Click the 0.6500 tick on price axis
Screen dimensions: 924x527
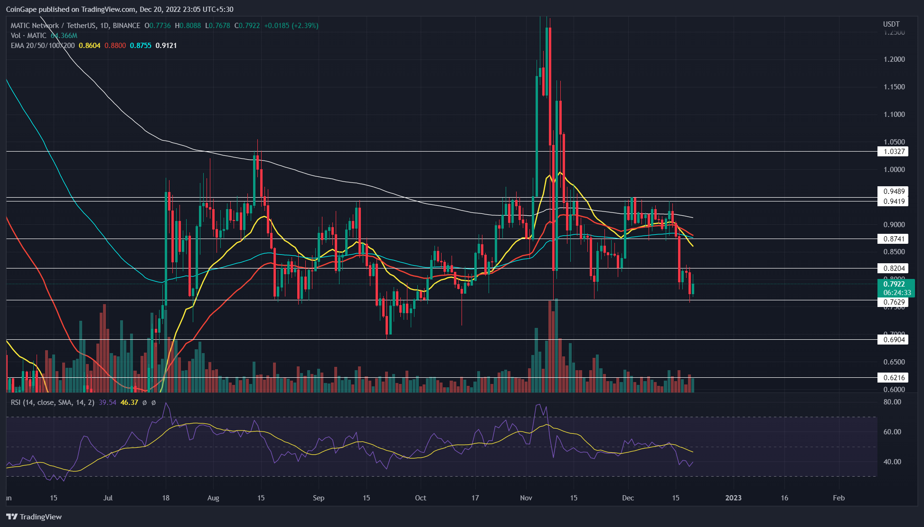click(894, 362)
